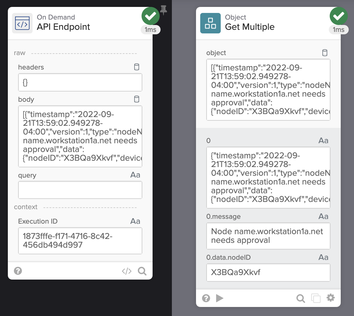The width and height of the screenshot is (354, 316).
Task: Click the 0.data.nodeID output field
Action: coord(268,273)
